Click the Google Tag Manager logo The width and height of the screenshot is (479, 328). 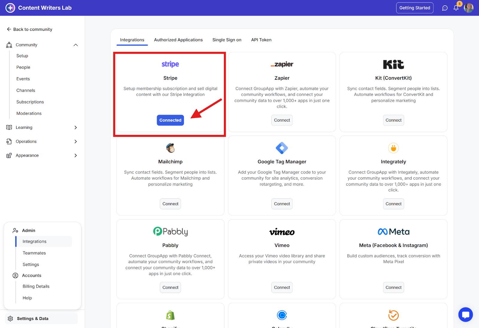282,148
